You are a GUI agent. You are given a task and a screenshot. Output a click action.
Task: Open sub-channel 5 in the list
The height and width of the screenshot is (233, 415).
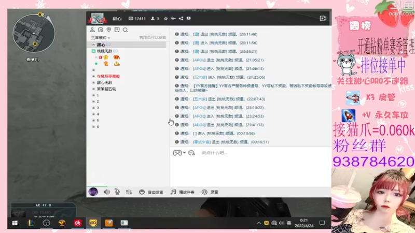point(98,121)
